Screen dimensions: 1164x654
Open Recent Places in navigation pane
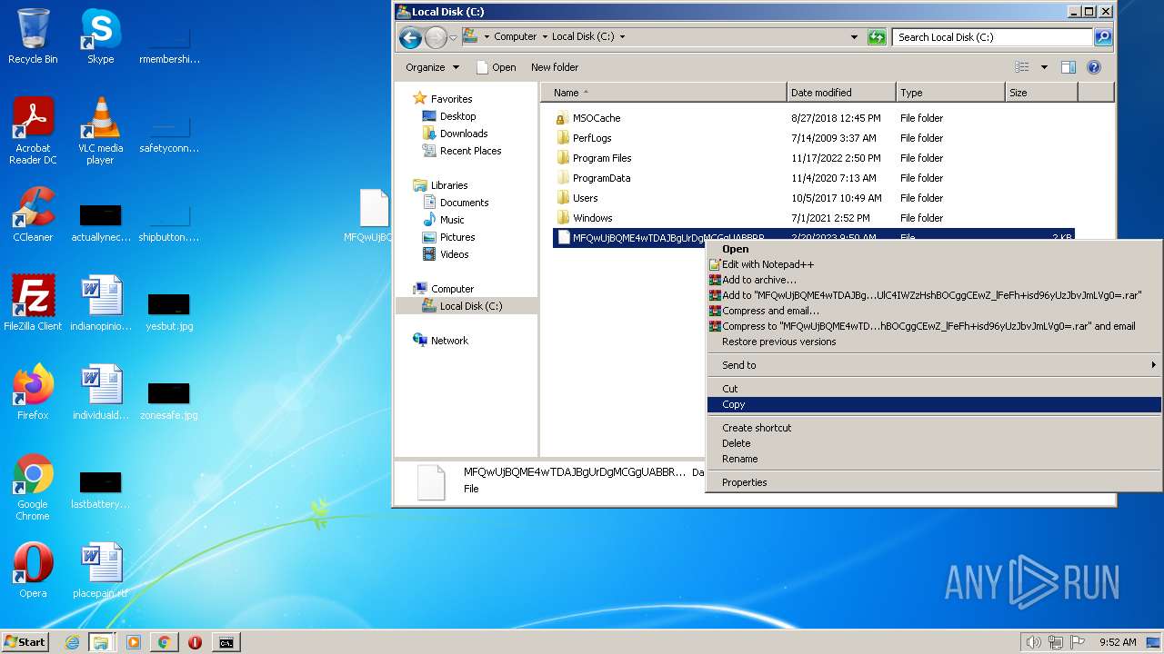(462, 151)
